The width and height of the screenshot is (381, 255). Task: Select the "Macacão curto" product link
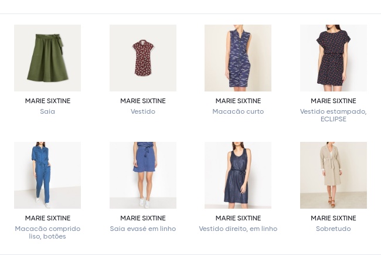pyautogui.click(x=238, y=111)
